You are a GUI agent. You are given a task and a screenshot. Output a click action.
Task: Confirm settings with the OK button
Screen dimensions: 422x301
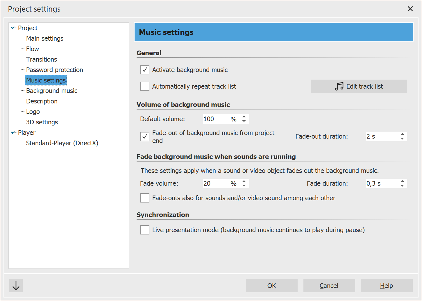click(x=271, y=286)
